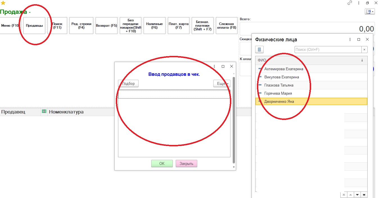Jump to last record in list navigation

click(x=364, y=195)
